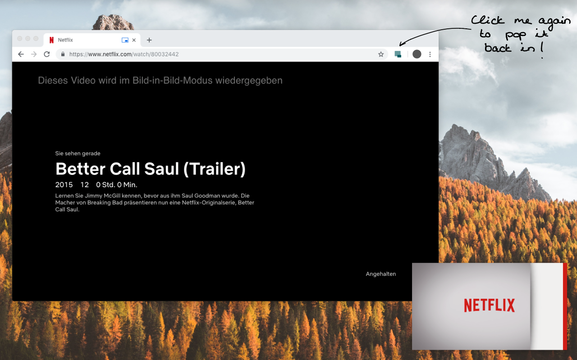Click the 'Sie sehen gerade' label
Viewport: 577px width, 360px height.
point(78,153)
